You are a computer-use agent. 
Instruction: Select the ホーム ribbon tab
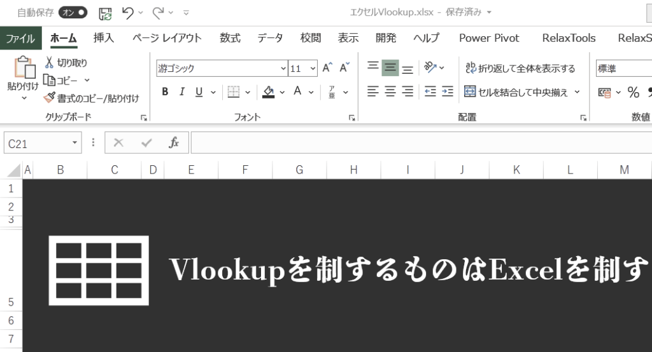[x=63, y=38]
